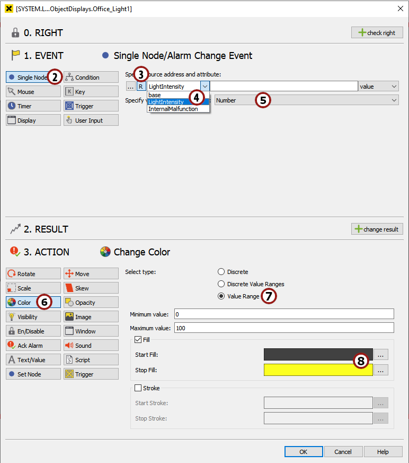Enable the Stroke checkbox
409x463 pixels.
pos(138,388)
